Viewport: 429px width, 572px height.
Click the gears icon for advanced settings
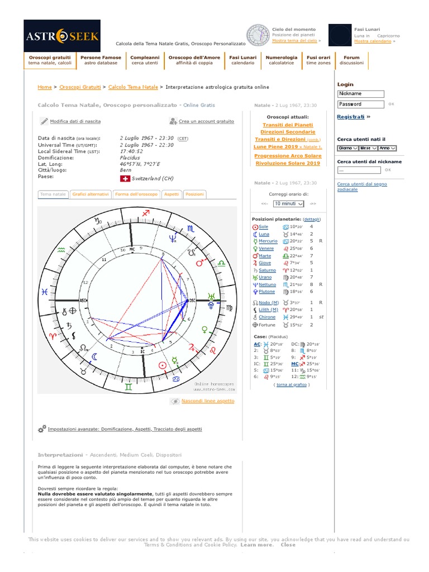(42, 428)
